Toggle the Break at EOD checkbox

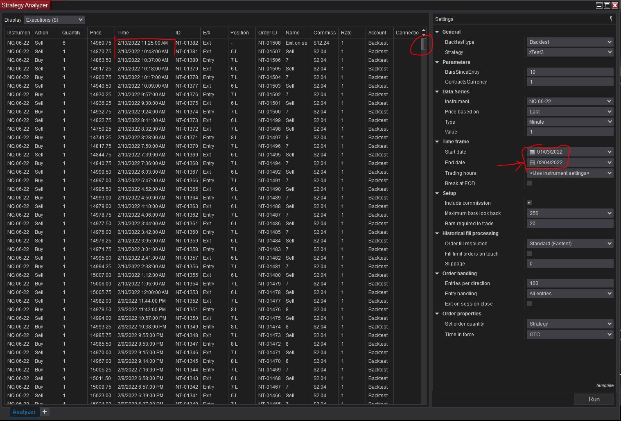(529, 183)
